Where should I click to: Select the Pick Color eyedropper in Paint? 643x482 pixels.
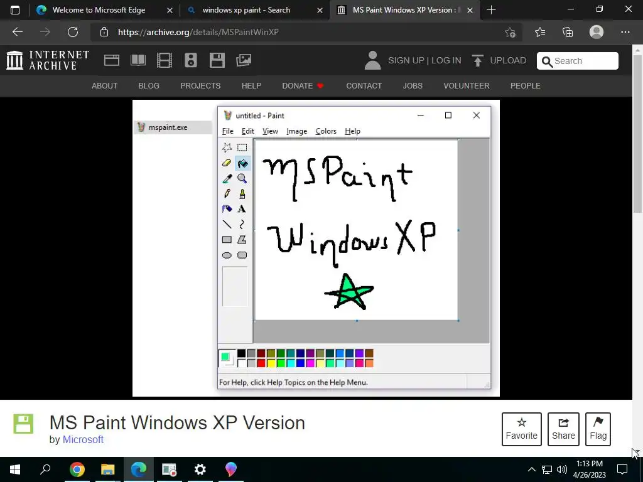tap(227, 178)
